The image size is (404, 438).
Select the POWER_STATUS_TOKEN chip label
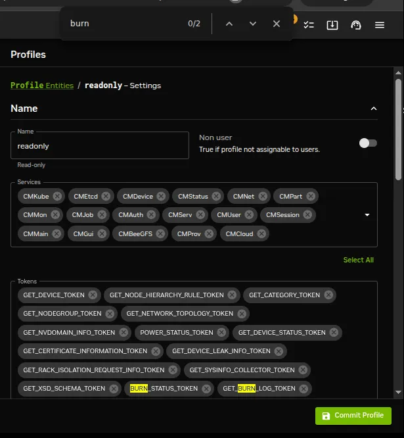pyautogui.click(x=176, y=332)
